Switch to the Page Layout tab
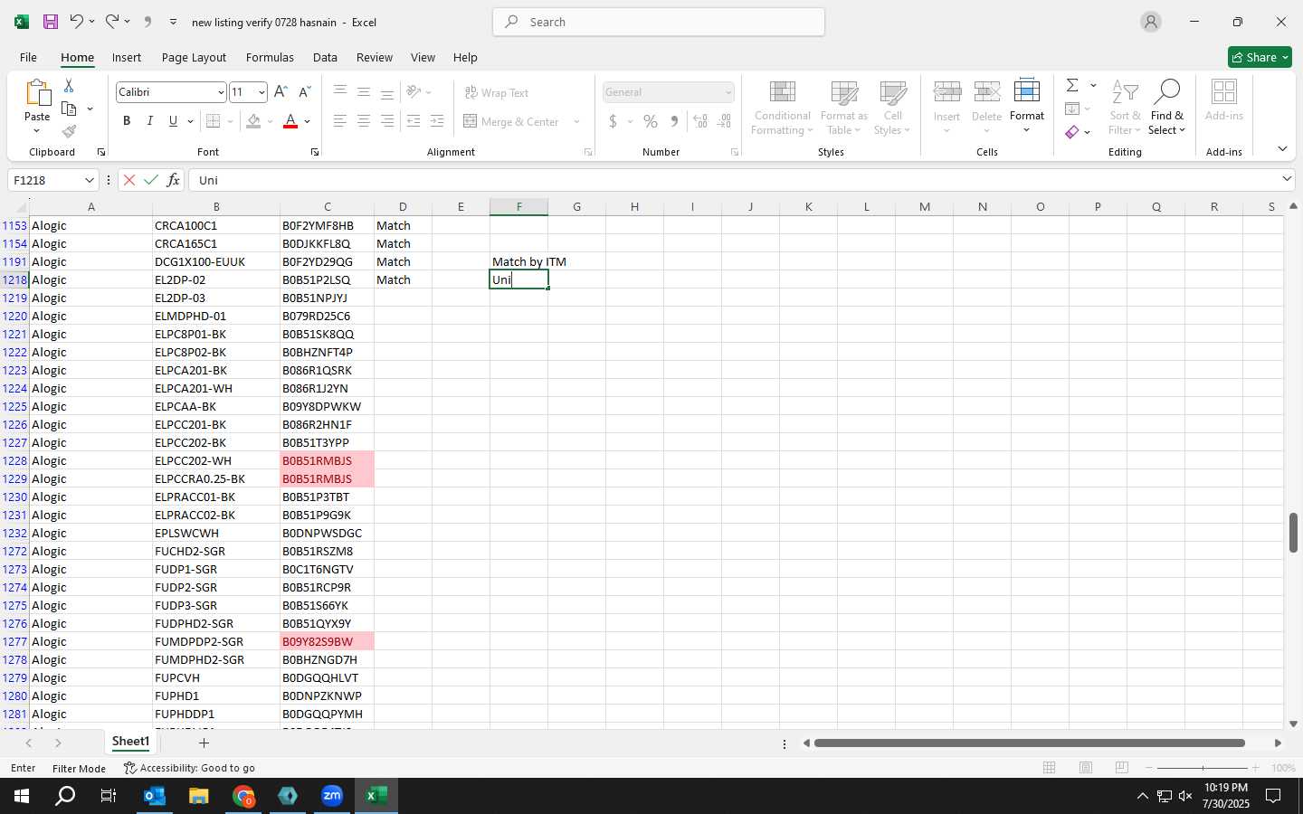The image size is (1303, 814). click(194, 57)
